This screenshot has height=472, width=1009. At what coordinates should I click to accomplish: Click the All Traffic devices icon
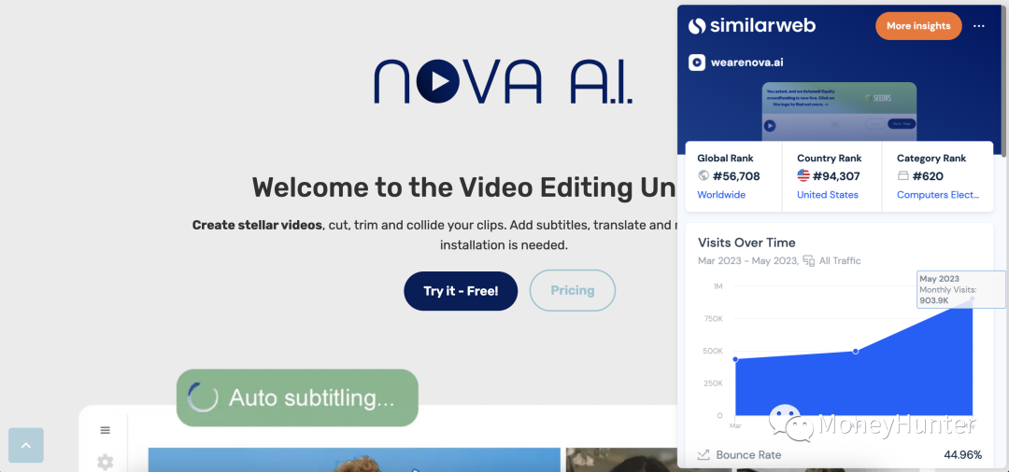[x=809, y=261]
